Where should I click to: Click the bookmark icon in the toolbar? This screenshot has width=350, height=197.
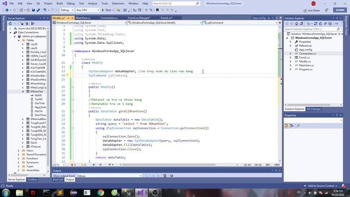click(x=157, y=10)
